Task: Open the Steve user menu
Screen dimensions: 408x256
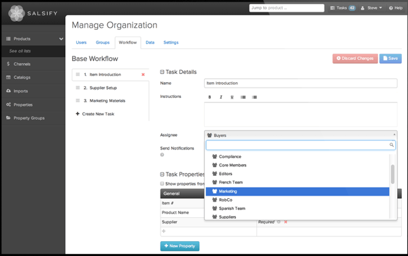Action: coord(371,8)
